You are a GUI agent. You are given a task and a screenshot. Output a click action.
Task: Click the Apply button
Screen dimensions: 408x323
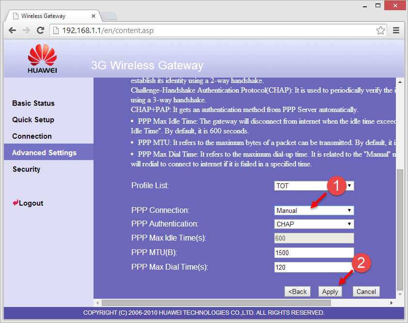330,291
